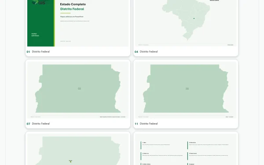
Task: Open the map thumbnail below slide 07
Action: pos(78,149)
